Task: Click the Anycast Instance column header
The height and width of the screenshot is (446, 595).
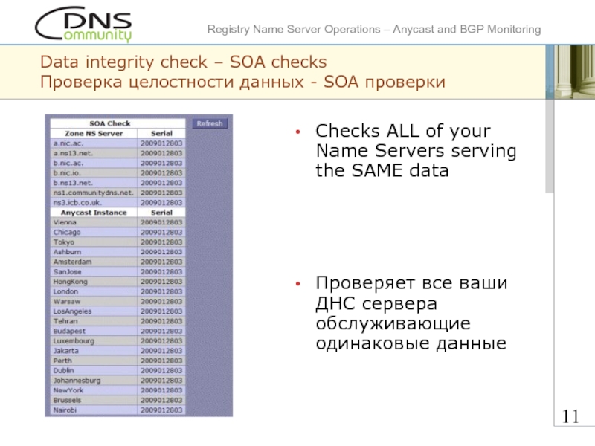Action: [94, 213]
